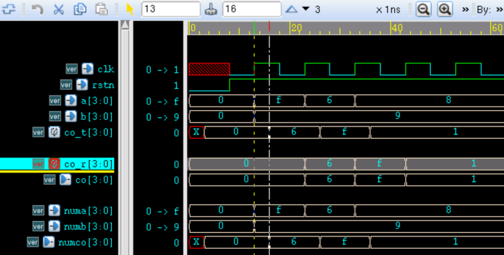Click the output port icon beside numco[3:0]
Image resolution: width=504 pixels, height=255 pixels.
[x=49, y=242]
